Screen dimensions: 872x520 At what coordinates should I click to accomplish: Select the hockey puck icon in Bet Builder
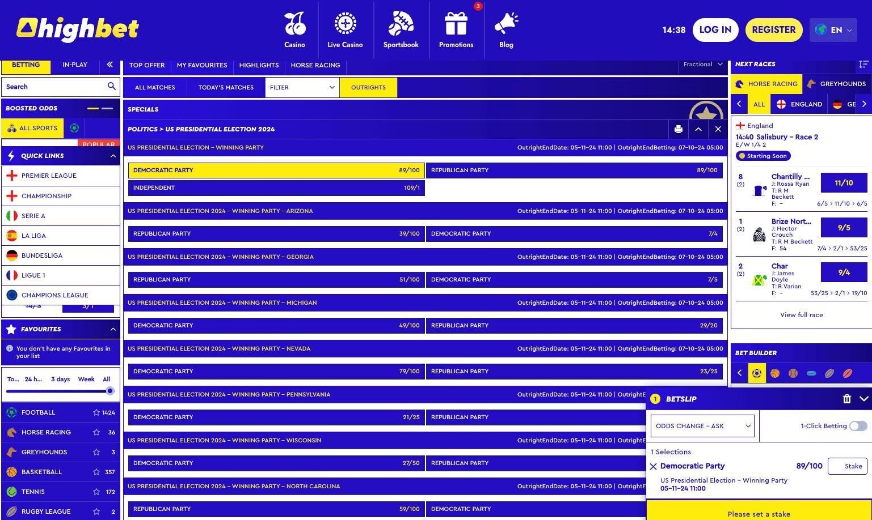[811, 373]
